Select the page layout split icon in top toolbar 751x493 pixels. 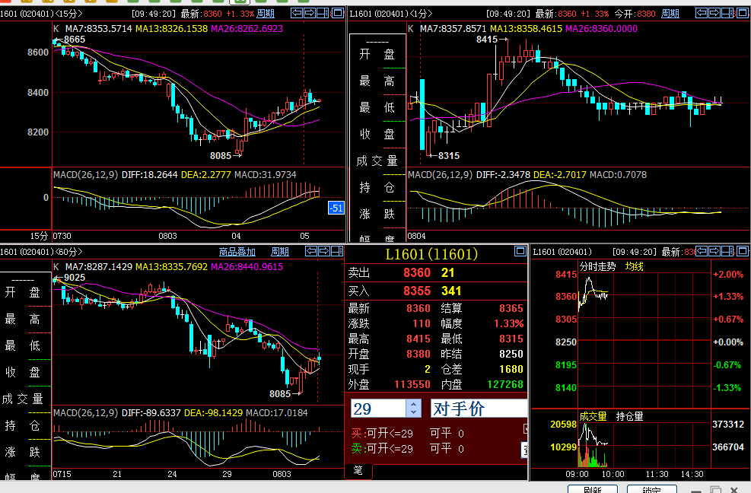323,13
